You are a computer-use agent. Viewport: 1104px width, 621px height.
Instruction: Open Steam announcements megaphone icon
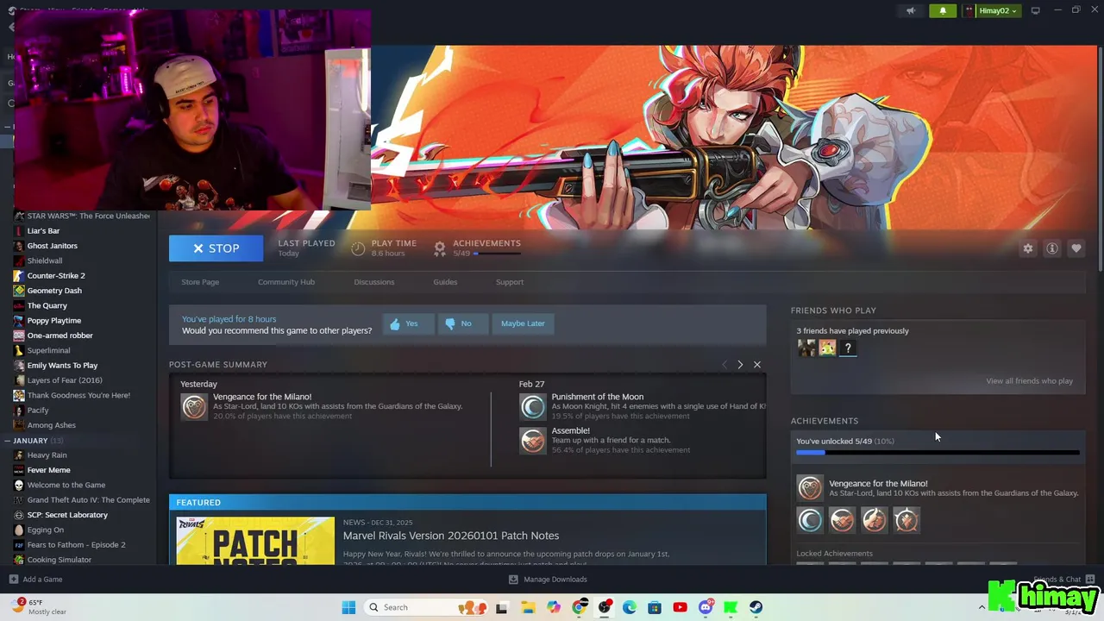click(911, 10)
